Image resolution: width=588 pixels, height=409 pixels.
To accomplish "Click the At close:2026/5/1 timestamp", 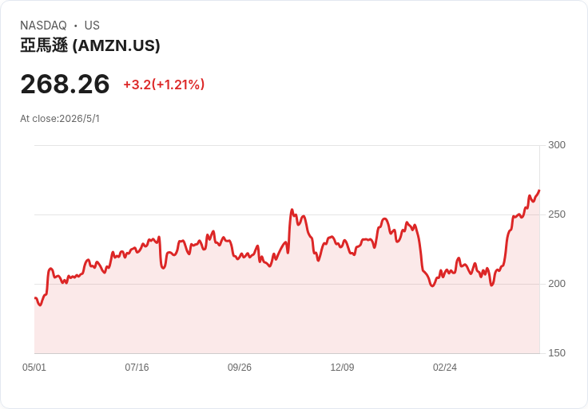I will (60, 119).
